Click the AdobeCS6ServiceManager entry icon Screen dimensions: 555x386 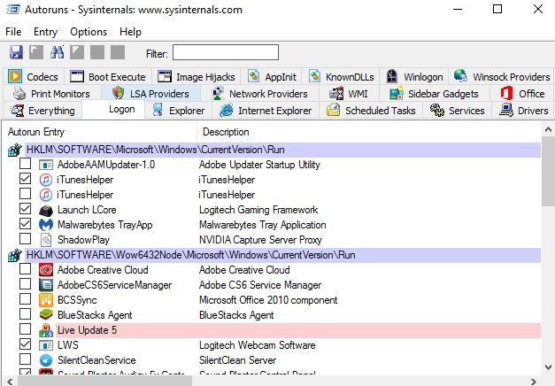pos(46,285)
